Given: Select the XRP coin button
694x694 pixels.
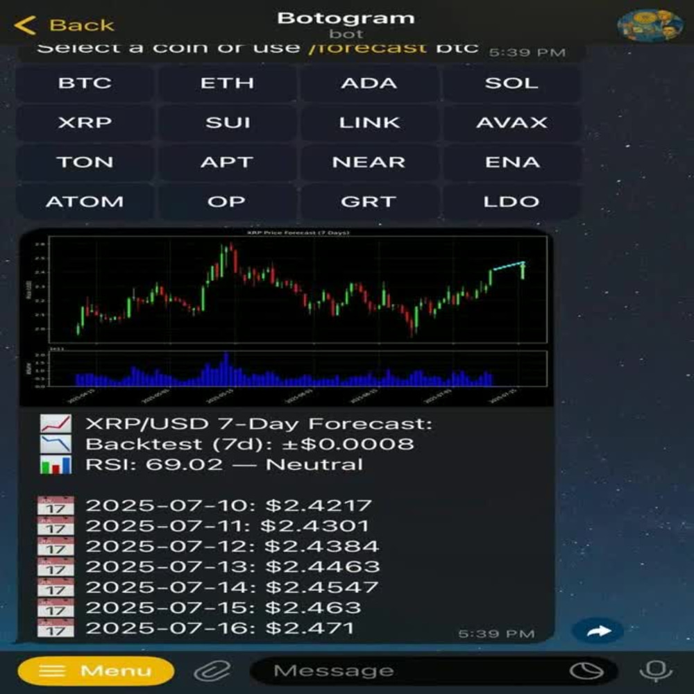Looking at the screenshot, I should [x=85, y=123].
